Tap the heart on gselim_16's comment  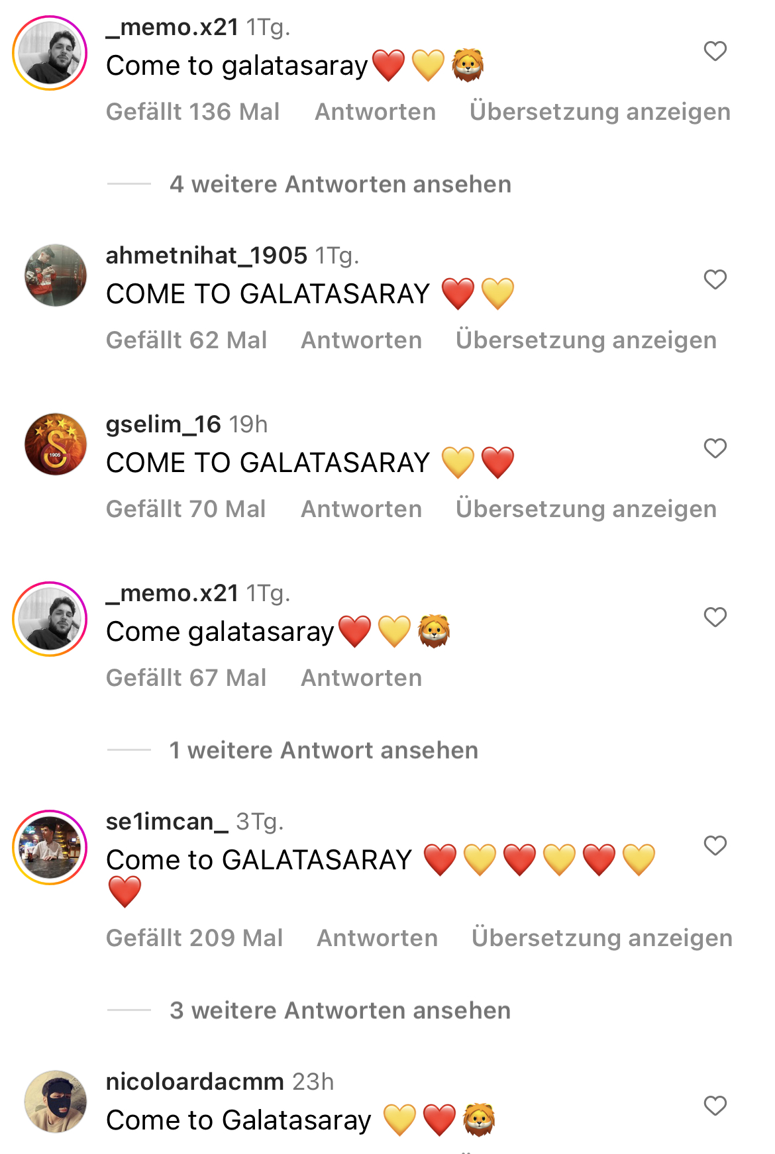(x=715, y=448)
